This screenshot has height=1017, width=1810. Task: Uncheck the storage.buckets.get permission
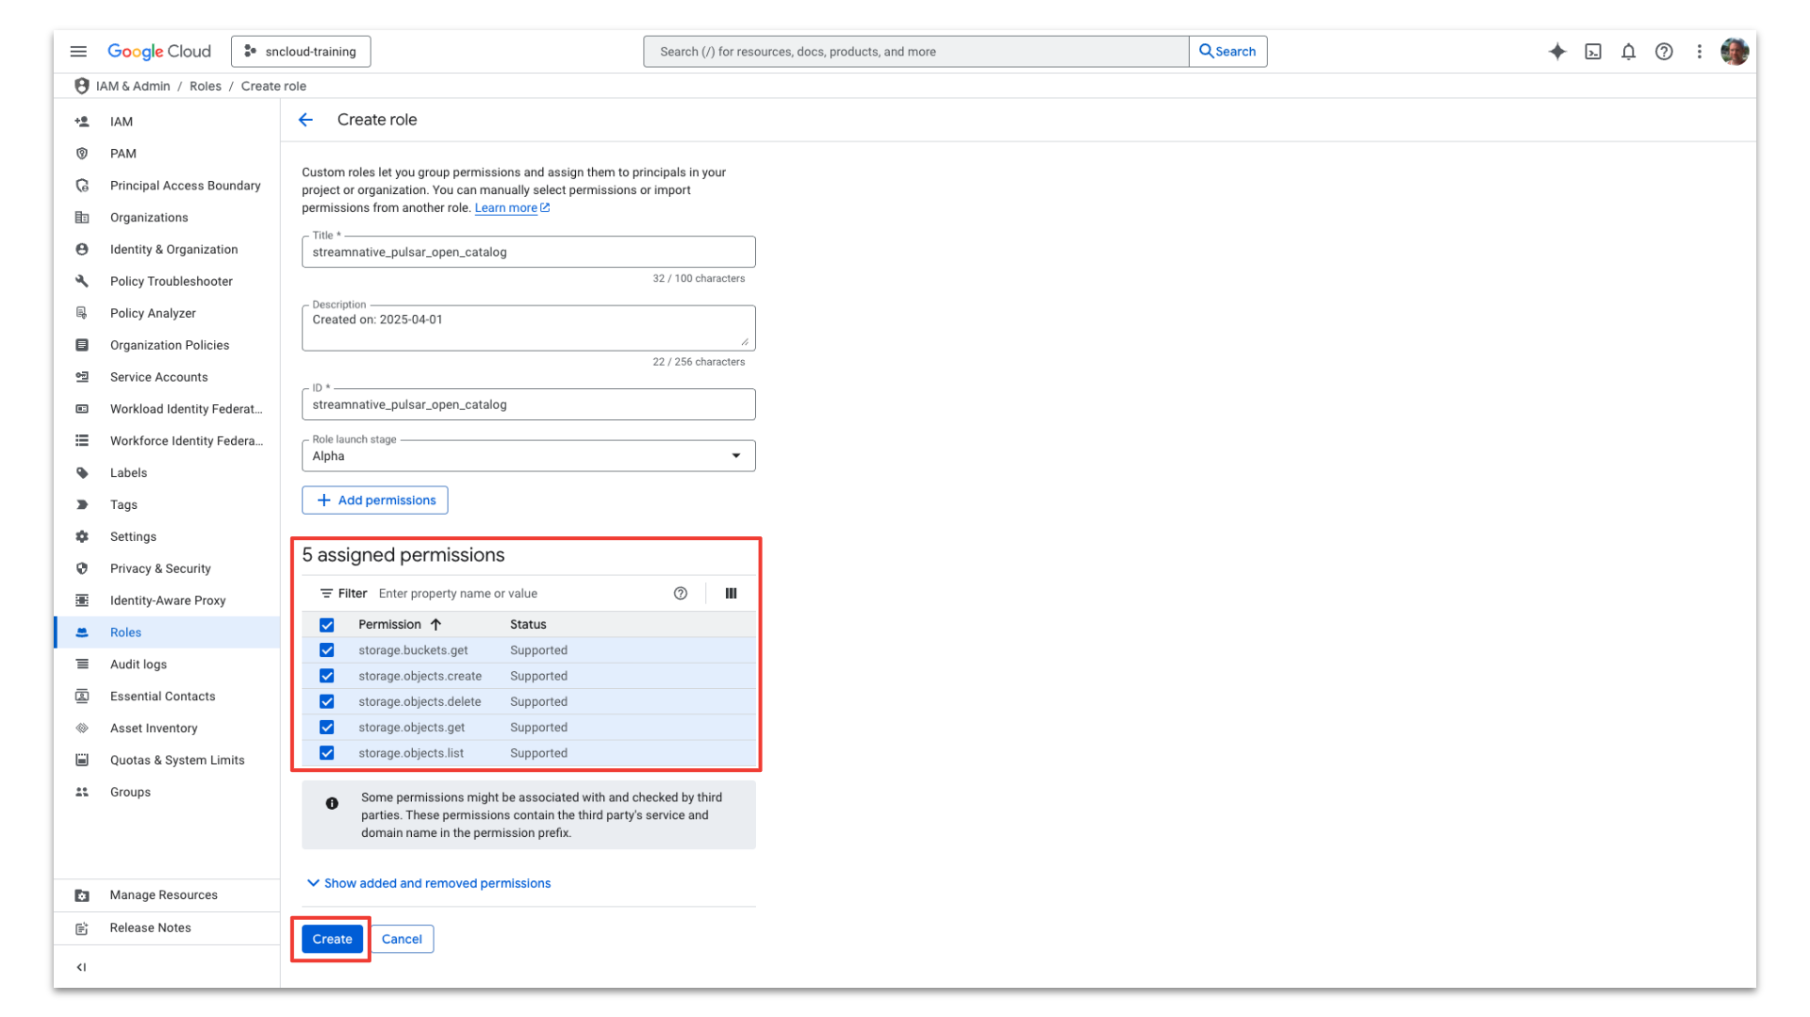point(327,650)
